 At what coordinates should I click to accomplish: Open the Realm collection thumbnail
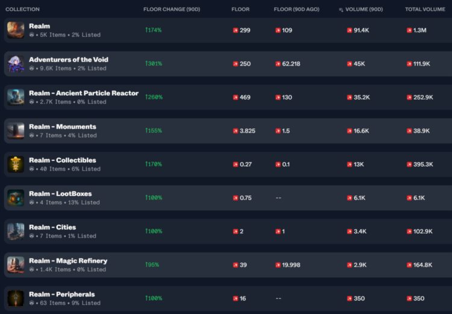[x=16, y=30]
